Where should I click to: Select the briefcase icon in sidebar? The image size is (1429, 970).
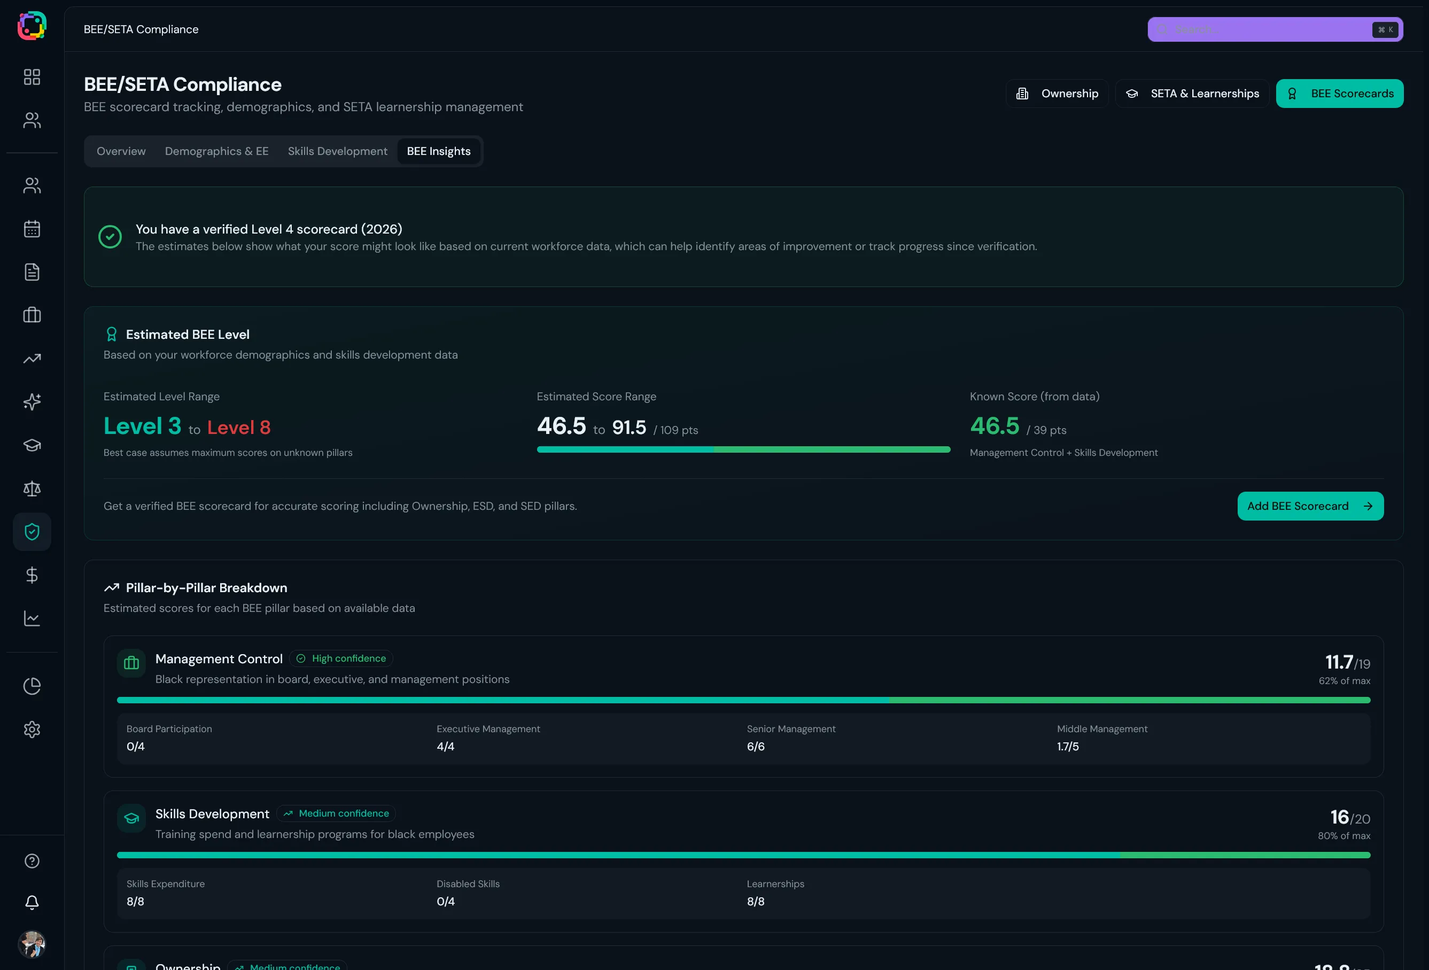[x=32, y=315]
